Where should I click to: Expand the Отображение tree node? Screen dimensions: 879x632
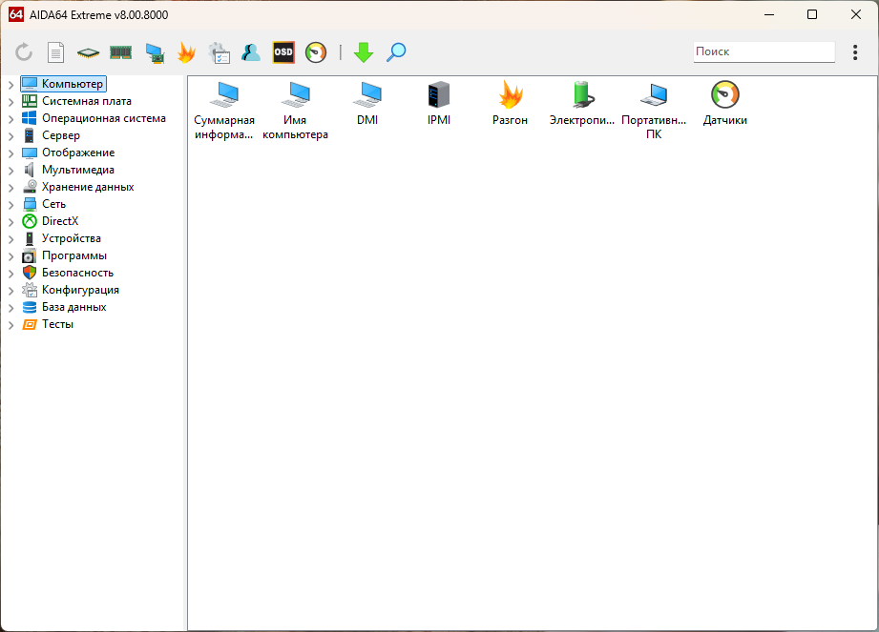tap(10, 153)
